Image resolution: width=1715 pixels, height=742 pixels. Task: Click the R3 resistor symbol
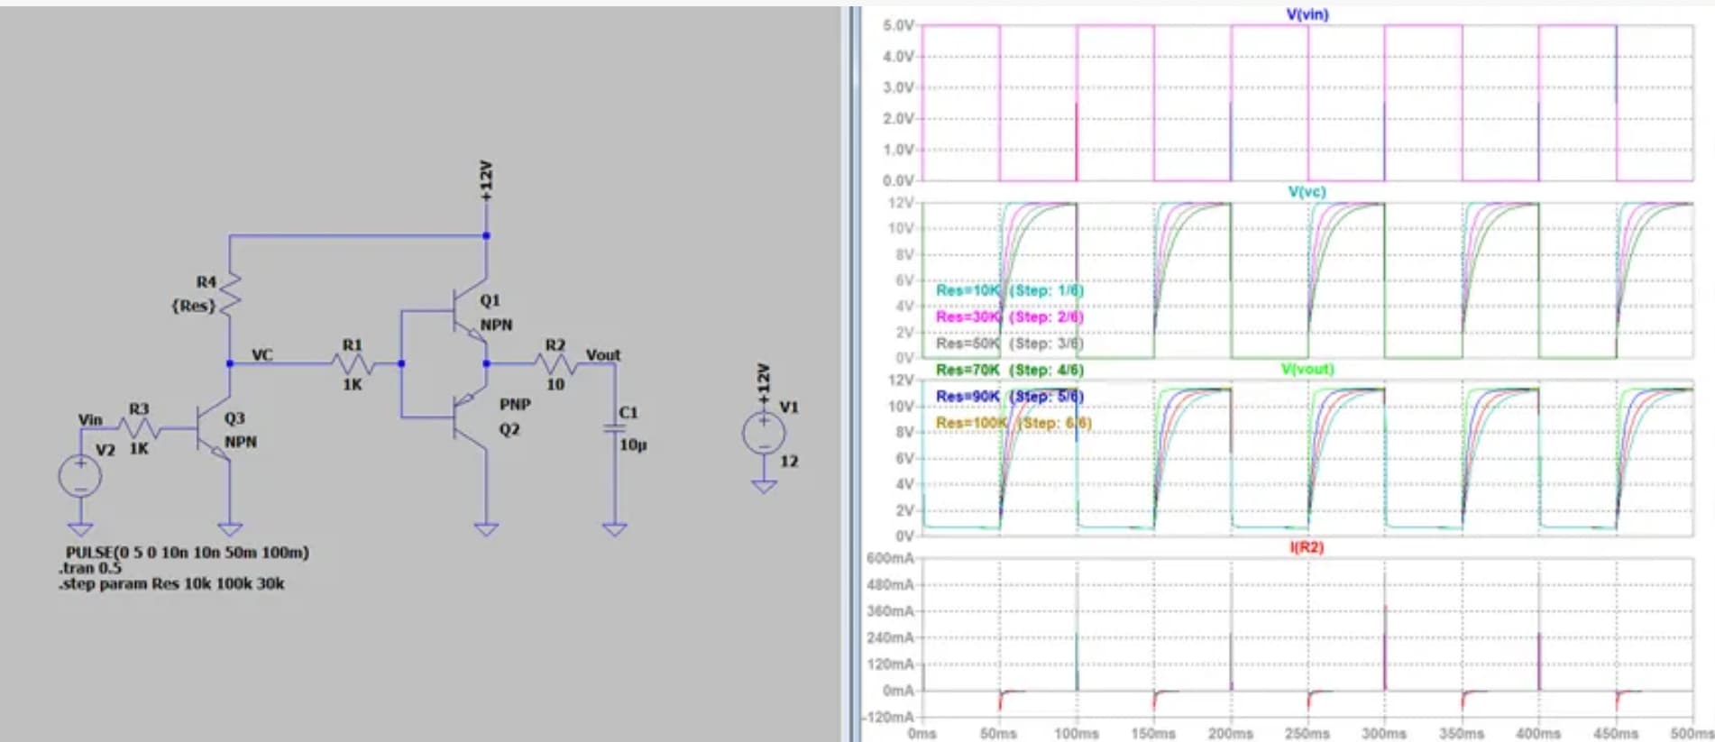139,427
